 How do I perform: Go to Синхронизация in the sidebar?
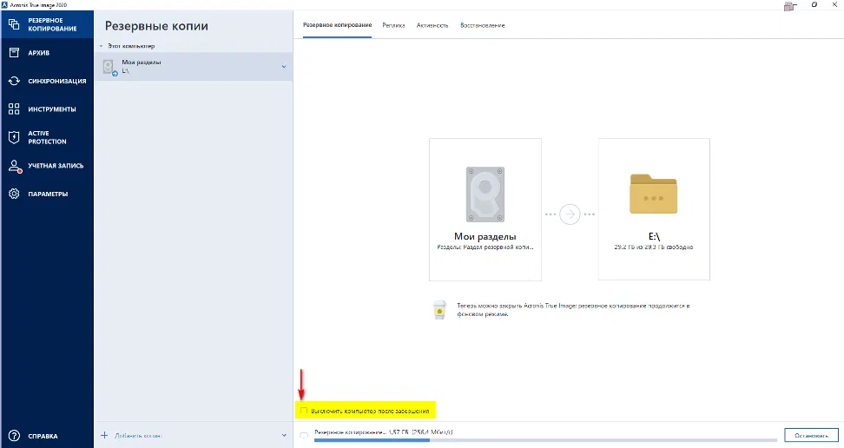click(47, 81)
